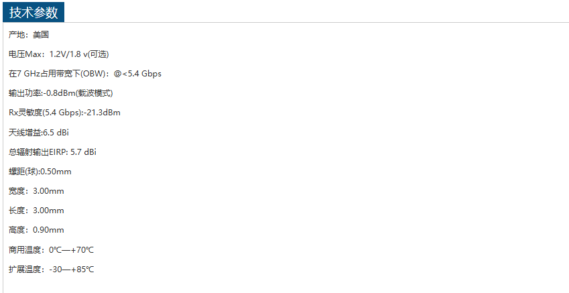The image size is (569, 293).
Task: Click the @<5.4 Gbps value
Action: [x=137, y=74]
